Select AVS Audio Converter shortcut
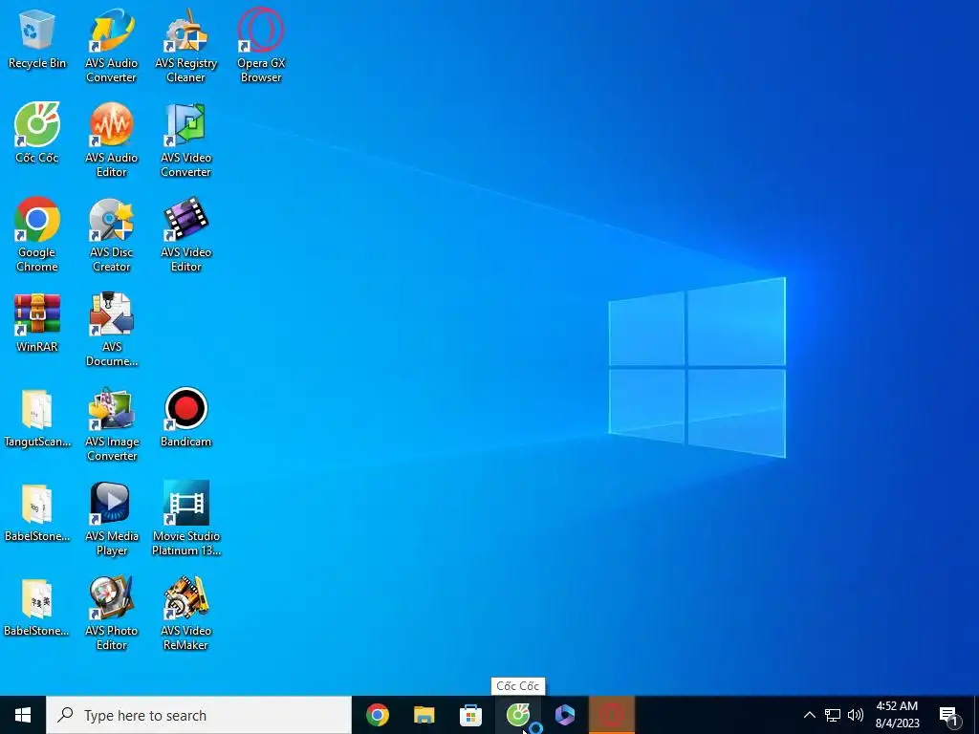The height and width of the screenshot is (734, 979). coord(112,46)
